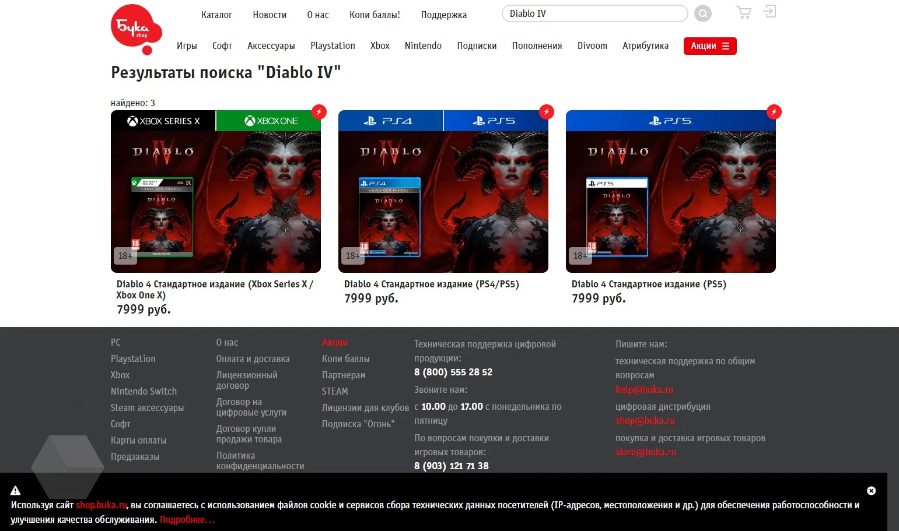Select the Пополнения category
This screenshot has height=531, width=899.
537,46
